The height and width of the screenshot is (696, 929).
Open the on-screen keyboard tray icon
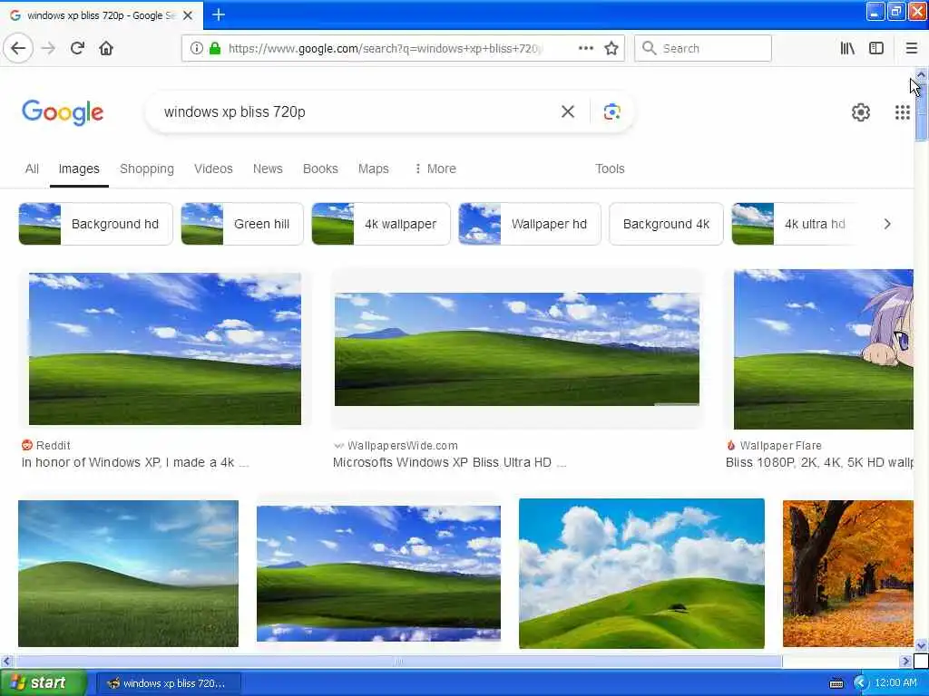(836, 683)
